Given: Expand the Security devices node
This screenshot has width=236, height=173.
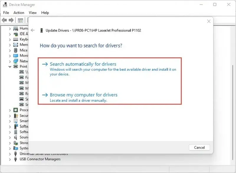Looking at the screenshot, I should (10, 116).
